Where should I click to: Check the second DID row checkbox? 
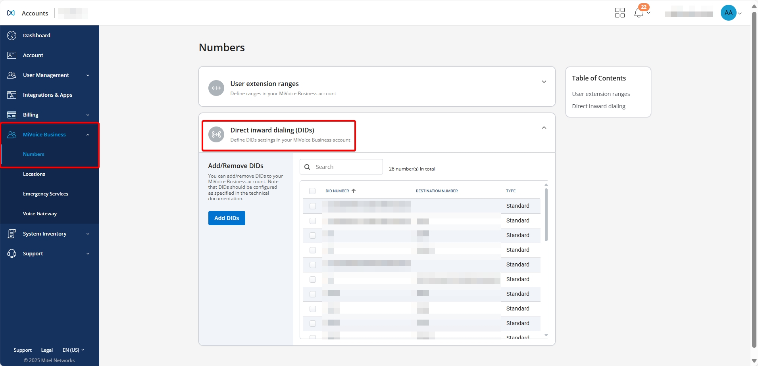pyautogui.click(x=313, y=221)
